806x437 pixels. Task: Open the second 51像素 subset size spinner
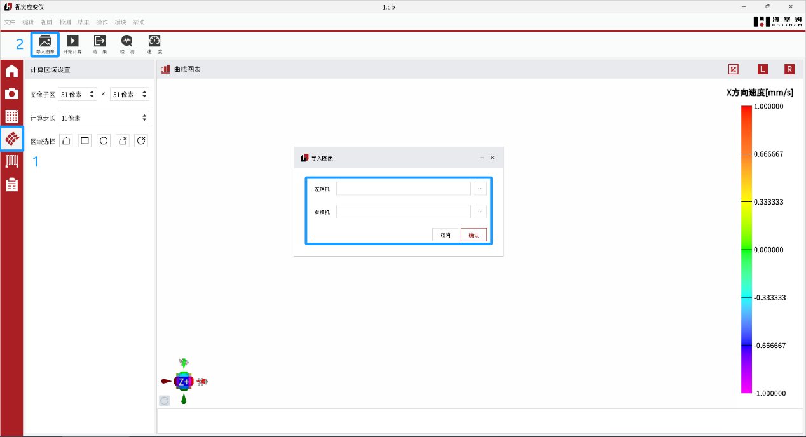pos(129,95)
